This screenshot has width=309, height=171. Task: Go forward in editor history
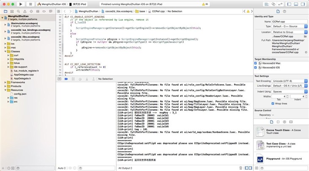70,11
